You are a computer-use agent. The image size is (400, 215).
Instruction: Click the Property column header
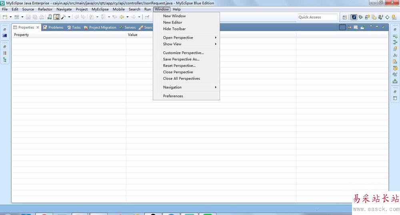coord(69,35)
